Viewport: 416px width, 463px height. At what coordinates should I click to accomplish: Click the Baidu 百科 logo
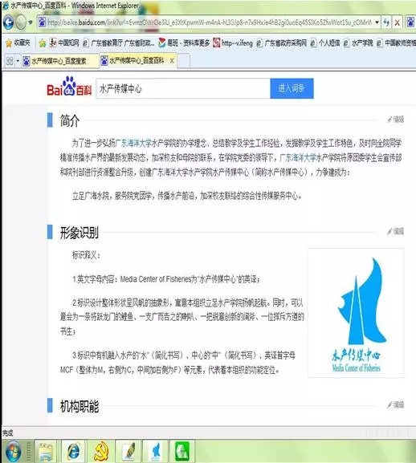69,87
